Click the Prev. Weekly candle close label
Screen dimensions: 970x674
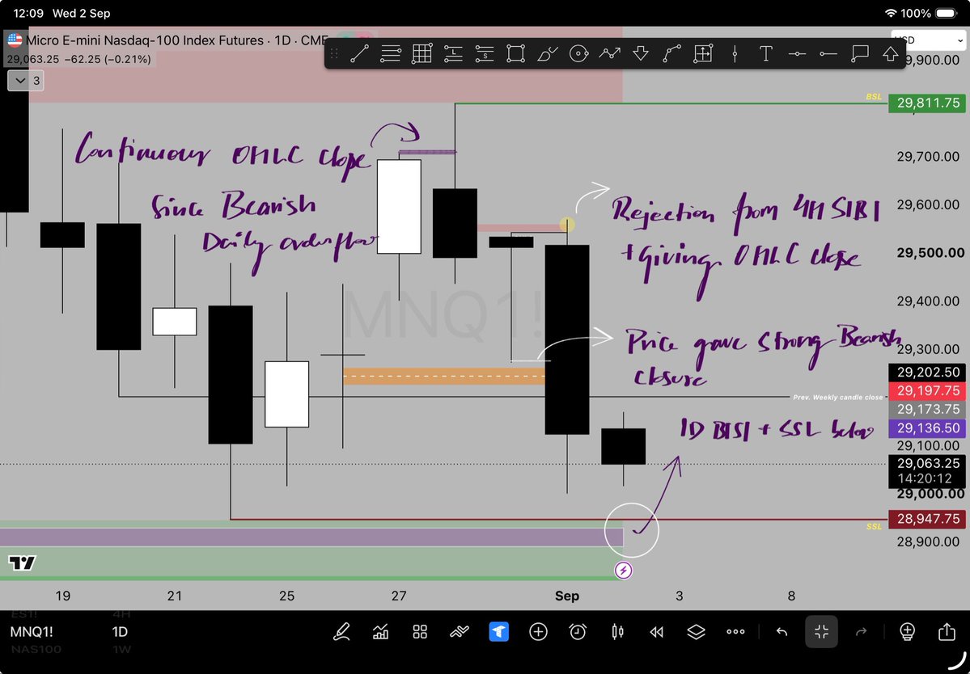[837, 398]
